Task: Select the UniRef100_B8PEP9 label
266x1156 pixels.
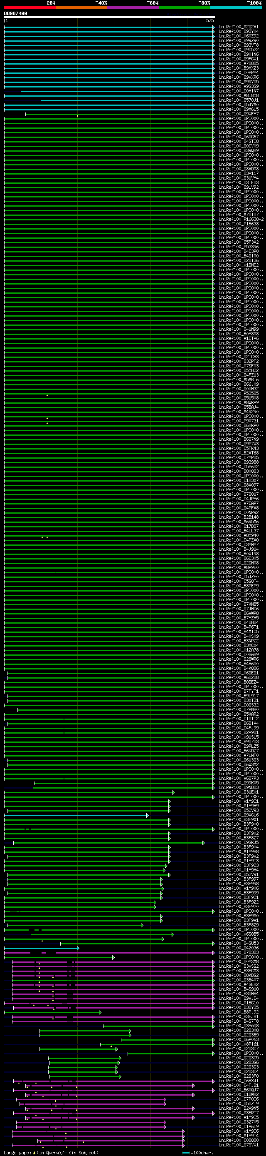Action: pos(238,586)
